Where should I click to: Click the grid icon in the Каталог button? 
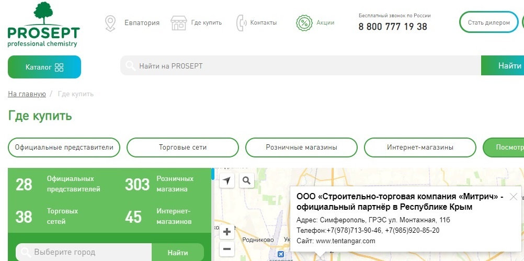pyautogui.click(x=59, y=67)
